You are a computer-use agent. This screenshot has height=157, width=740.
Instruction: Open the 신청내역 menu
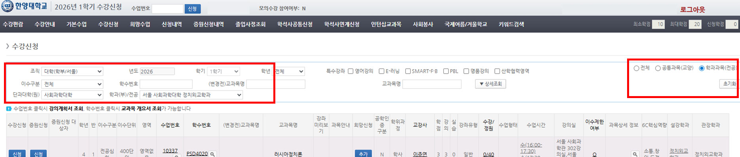click(172, 25)
